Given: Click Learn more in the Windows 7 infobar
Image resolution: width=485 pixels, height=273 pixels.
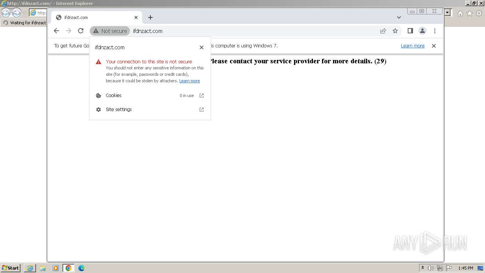Looking at the screenshot, I should 413,46.
